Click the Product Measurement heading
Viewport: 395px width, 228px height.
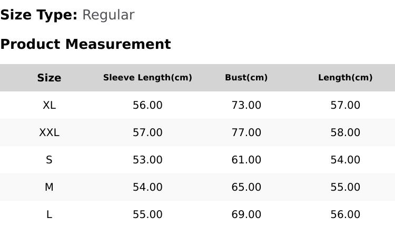[x=86, y=44]
